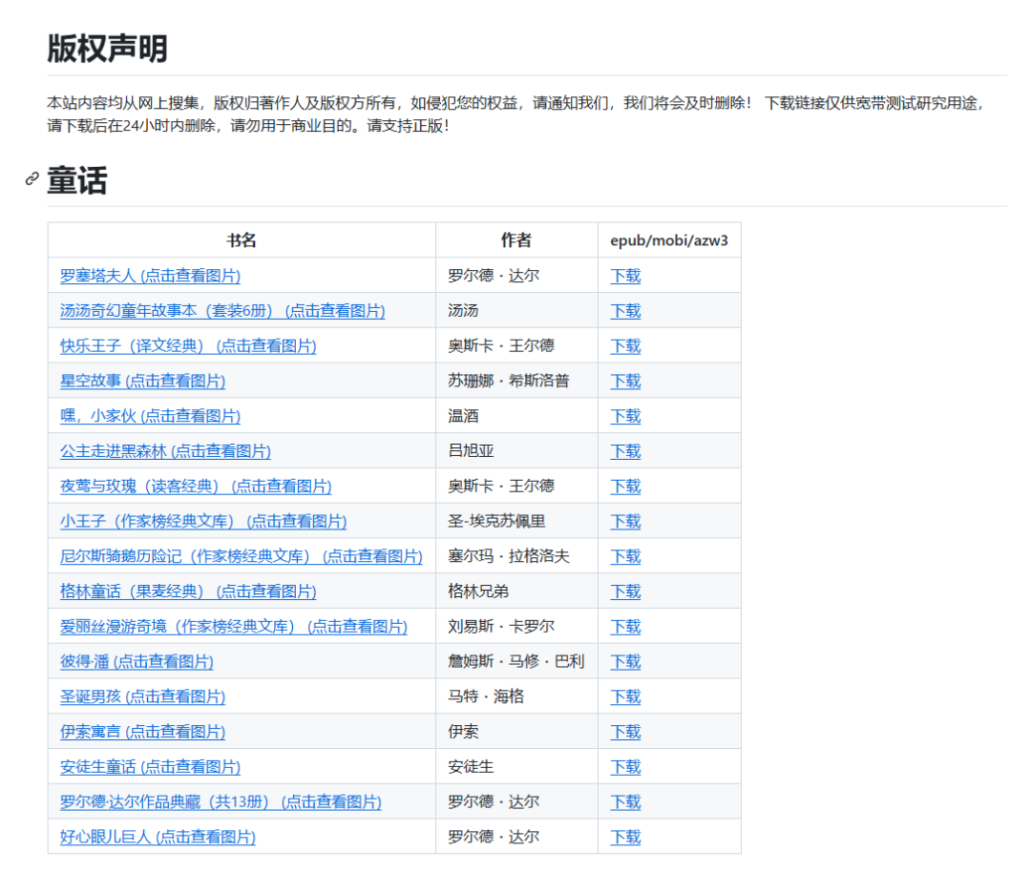Download 彼得·潘 ebook
The height and width of the screenshot is (893, 1031).
[x=625, y=661]
